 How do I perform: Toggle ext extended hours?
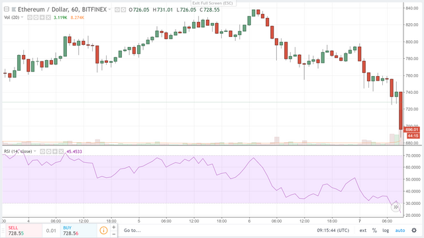point(363,231)
